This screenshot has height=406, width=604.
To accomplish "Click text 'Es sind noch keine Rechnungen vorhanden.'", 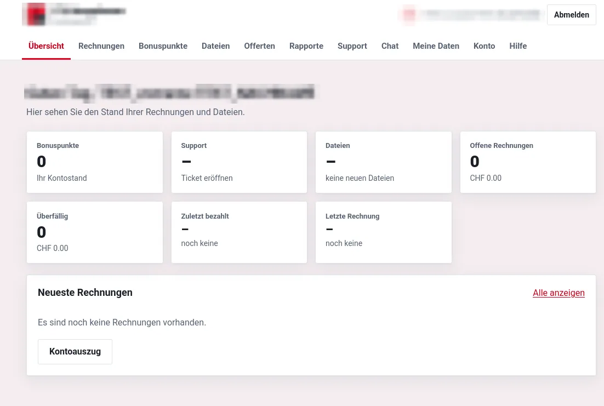I will [x=122, y=322].
